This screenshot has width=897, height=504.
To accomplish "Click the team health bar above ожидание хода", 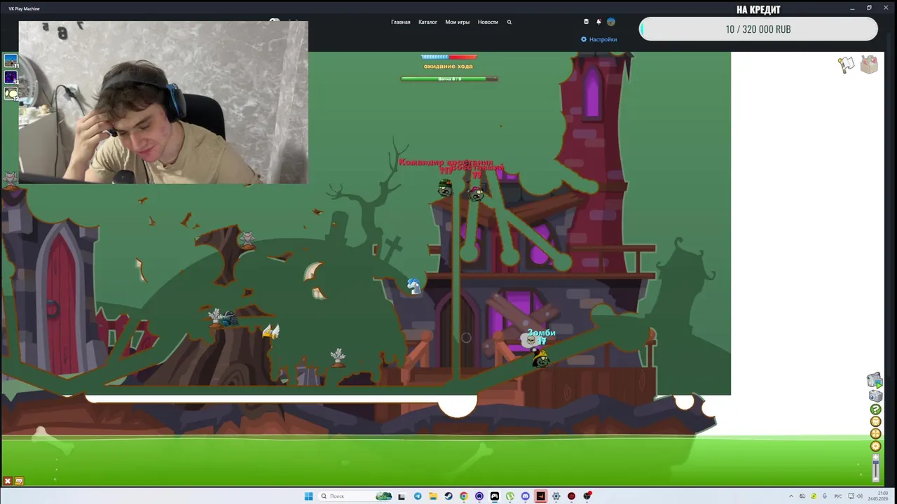I will (x=449, y=57).
